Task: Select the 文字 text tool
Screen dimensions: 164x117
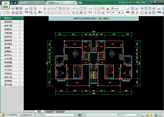Action: point(107,10)
